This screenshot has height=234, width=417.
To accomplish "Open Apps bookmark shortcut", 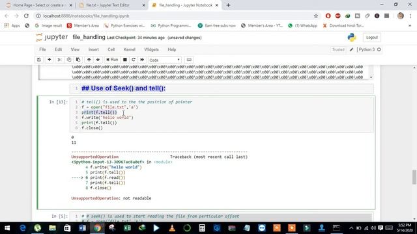I will [12, 25].
